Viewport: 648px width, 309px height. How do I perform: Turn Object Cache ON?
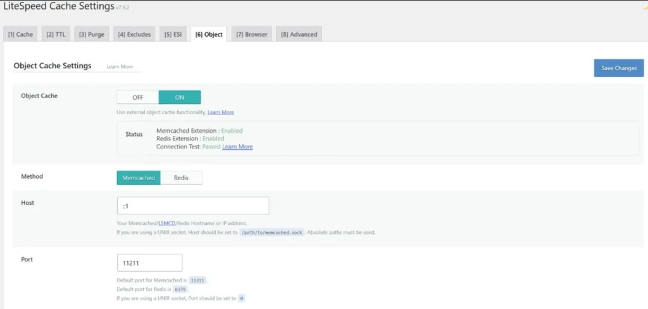(180, 97)
